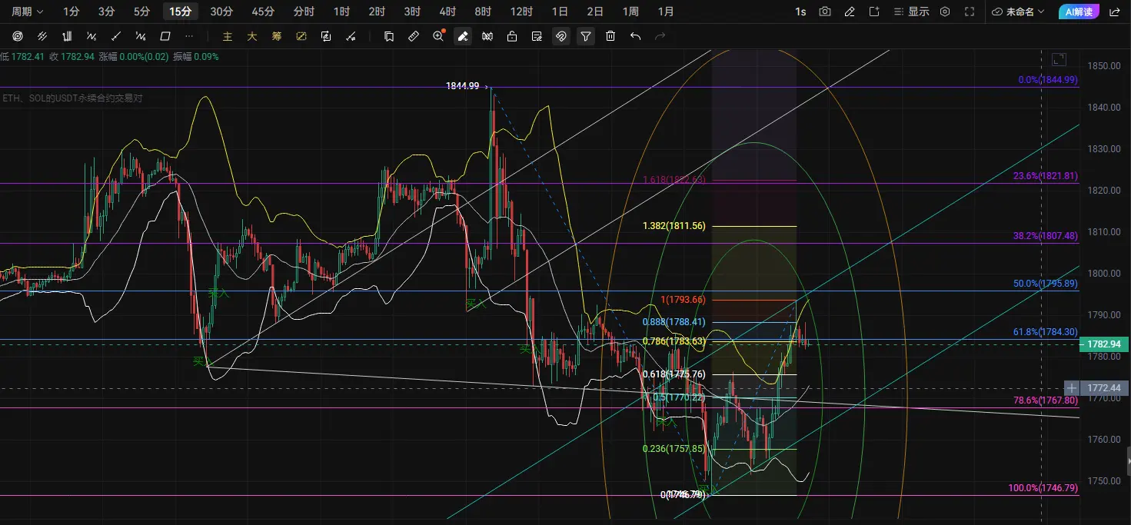
Task: Select the rectangle shape drawing tool
Action: [165, 36]
